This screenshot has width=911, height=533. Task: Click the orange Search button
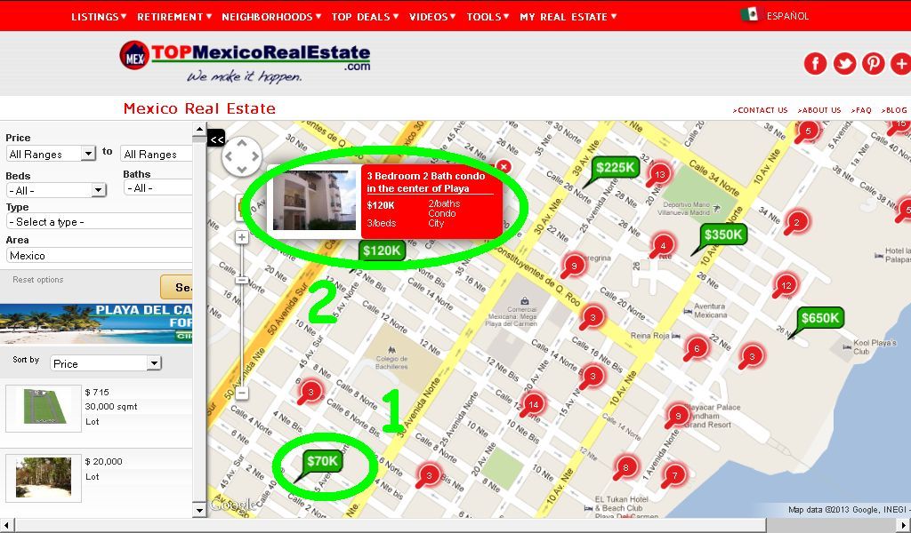tap(177, 287)
